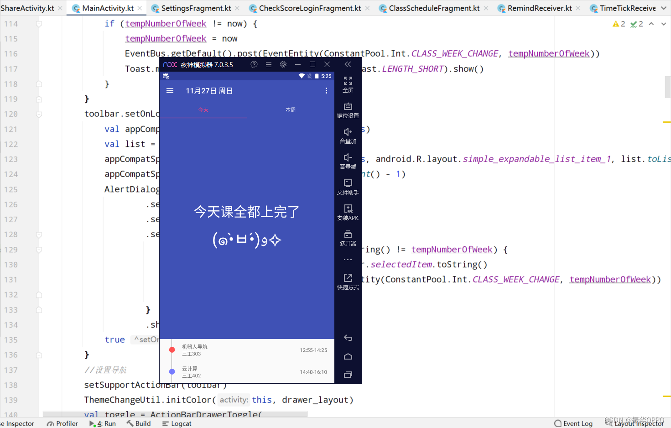Open the Layout Inspector panel
Viewport: 671px width, 428px height.
(635, 423)
